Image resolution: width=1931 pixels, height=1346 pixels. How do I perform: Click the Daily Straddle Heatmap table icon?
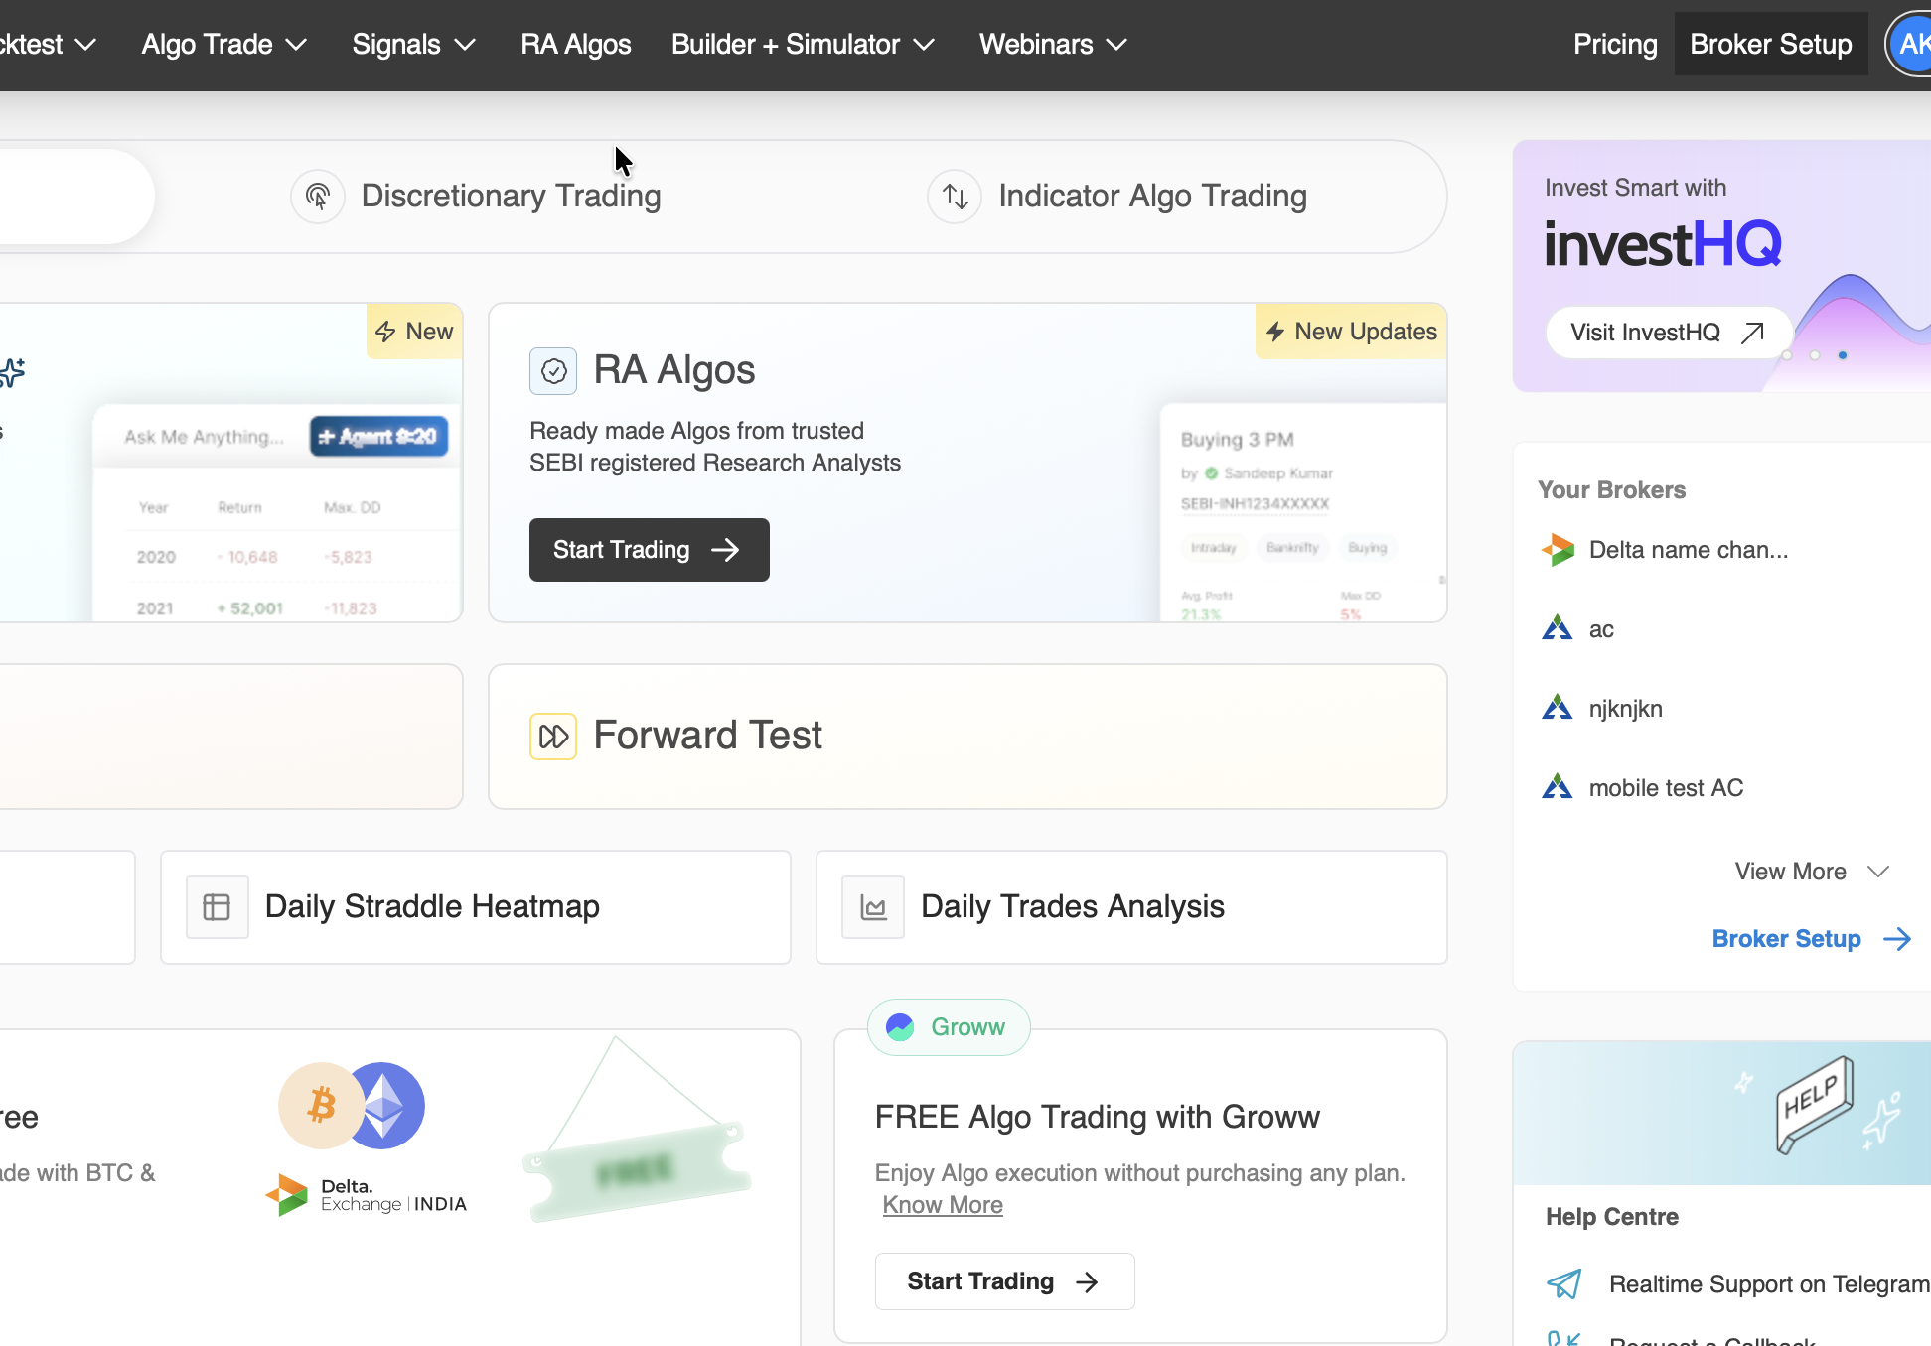pos(217,907)
